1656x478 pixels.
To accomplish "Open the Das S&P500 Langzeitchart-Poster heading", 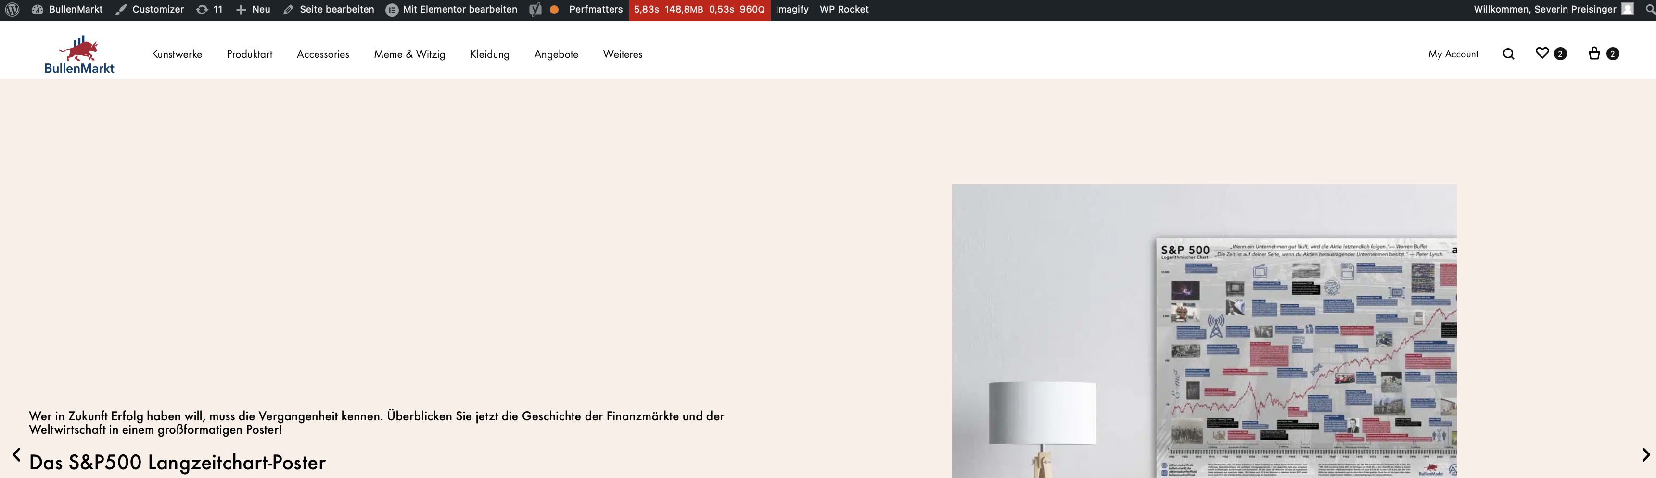I will point(178,463).
